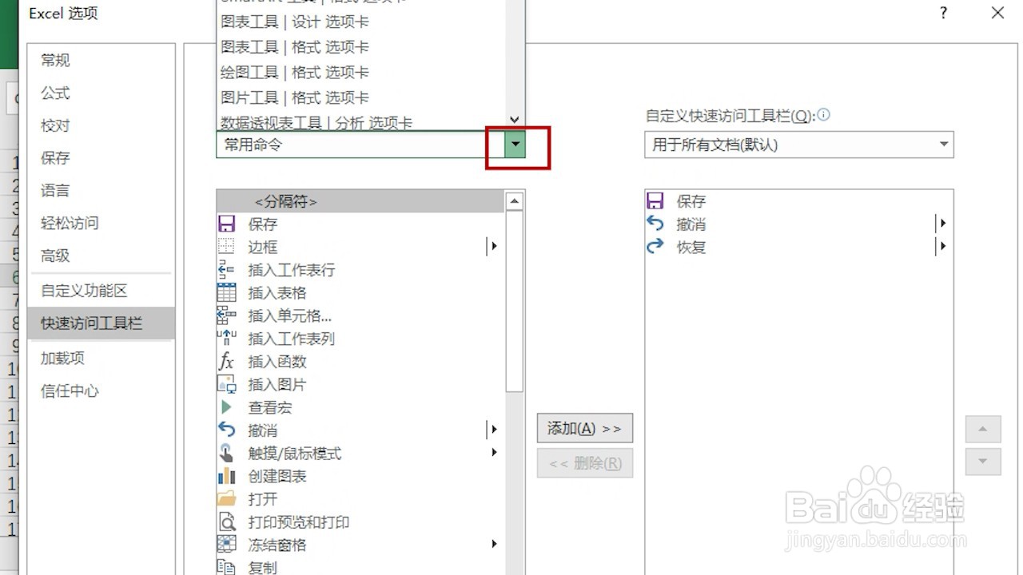Select the 查看宏 command with green arrow icon
1023x575 pixels.
[270, 407]
